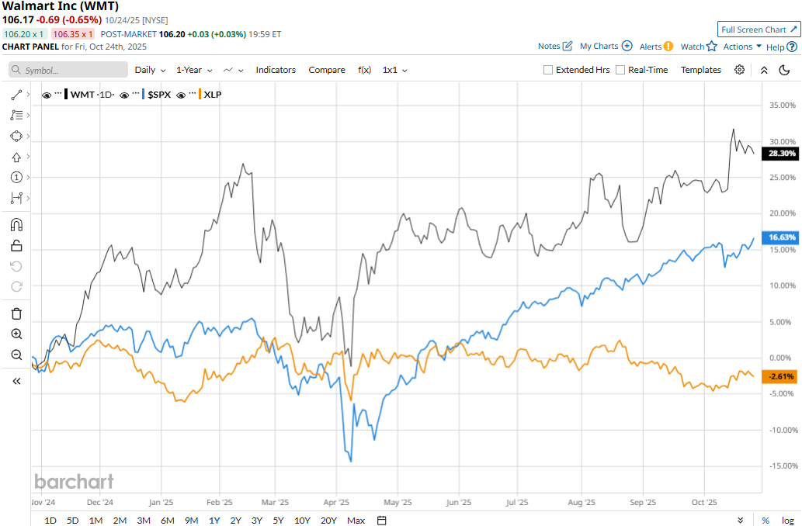This screenshot has width=802, height=526.
Task: Click the undo arrow icon
Action: (x=16, y=266)
